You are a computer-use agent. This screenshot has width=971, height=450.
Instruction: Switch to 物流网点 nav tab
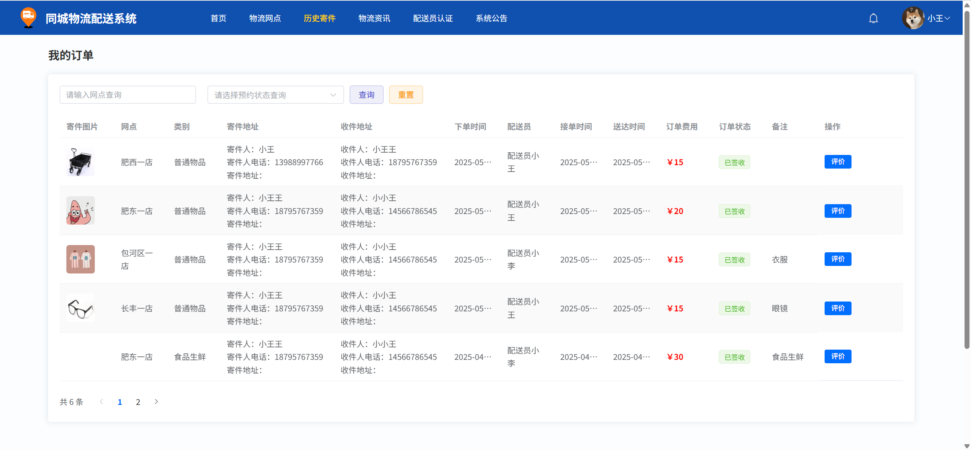[x=265, y=18]
